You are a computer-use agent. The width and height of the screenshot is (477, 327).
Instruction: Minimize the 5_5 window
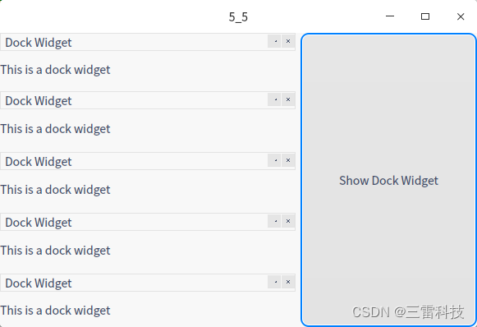point(390,16)
